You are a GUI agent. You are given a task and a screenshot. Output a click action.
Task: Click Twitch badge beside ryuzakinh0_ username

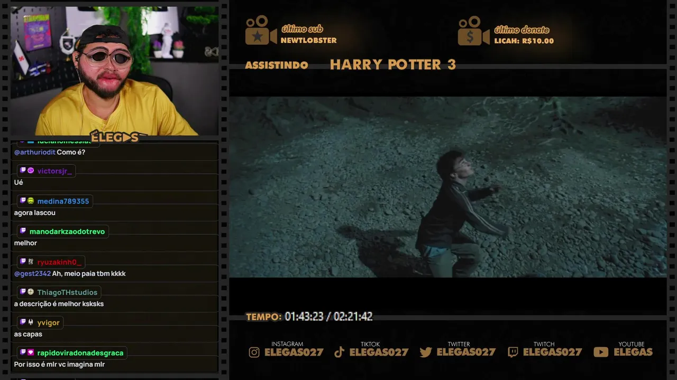tap(23, 261)
